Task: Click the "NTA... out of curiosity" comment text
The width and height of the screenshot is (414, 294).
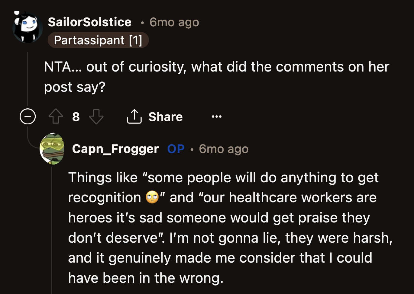Action: pos(216,77)
